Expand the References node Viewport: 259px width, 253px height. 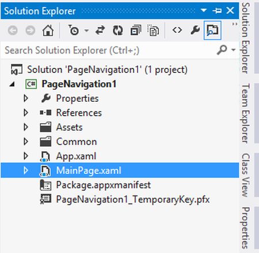coord(26,113)
